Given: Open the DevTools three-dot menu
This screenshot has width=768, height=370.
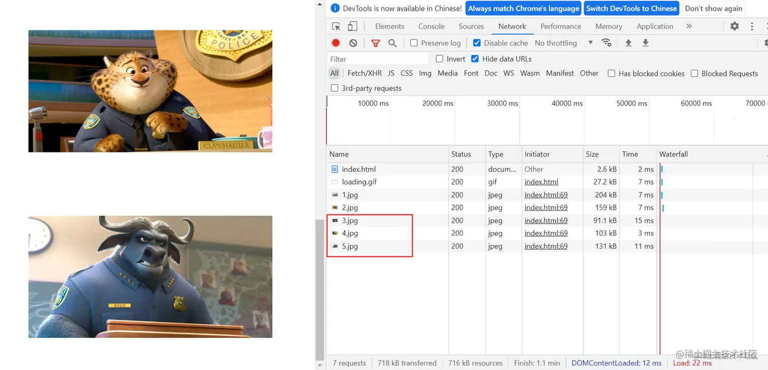Looking at the screenshot, I should pos(752,26).
